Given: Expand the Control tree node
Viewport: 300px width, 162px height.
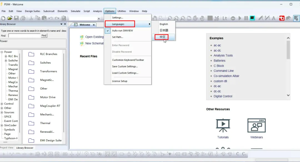Looking at the screenshot, I should [2, 104].
